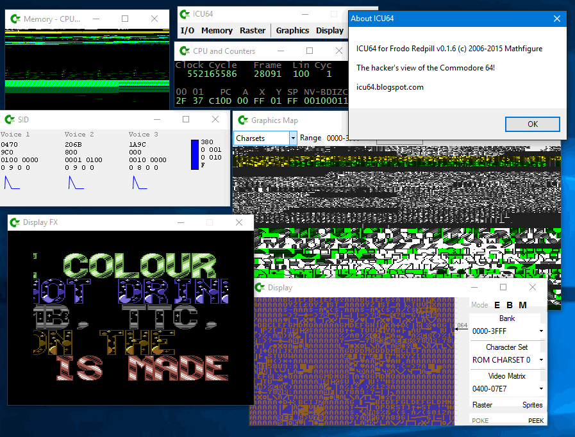The width and height of the screenshot is (575, 437).
Task: Click the 064 raster line marker arrow
Action: [462, 329]
